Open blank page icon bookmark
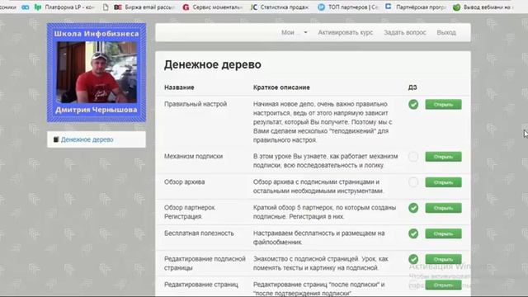Image resolution: width=528 pixels, height=297 pixels. (106, 7)
